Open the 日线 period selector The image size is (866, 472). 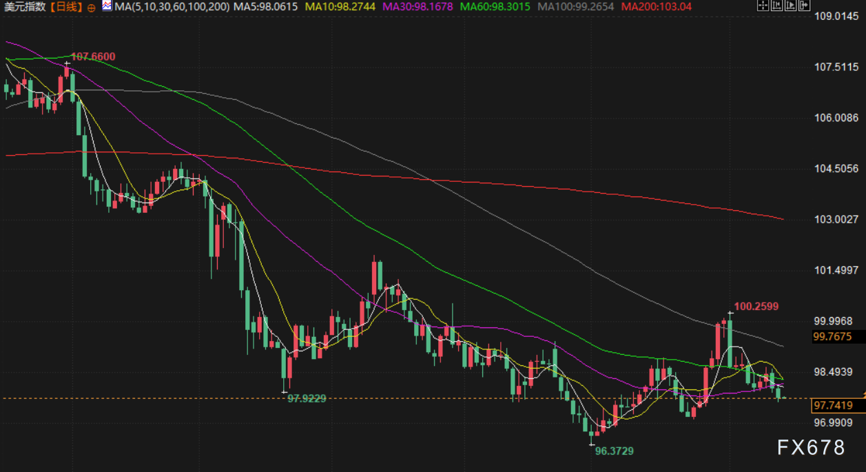tap(65, 6)
